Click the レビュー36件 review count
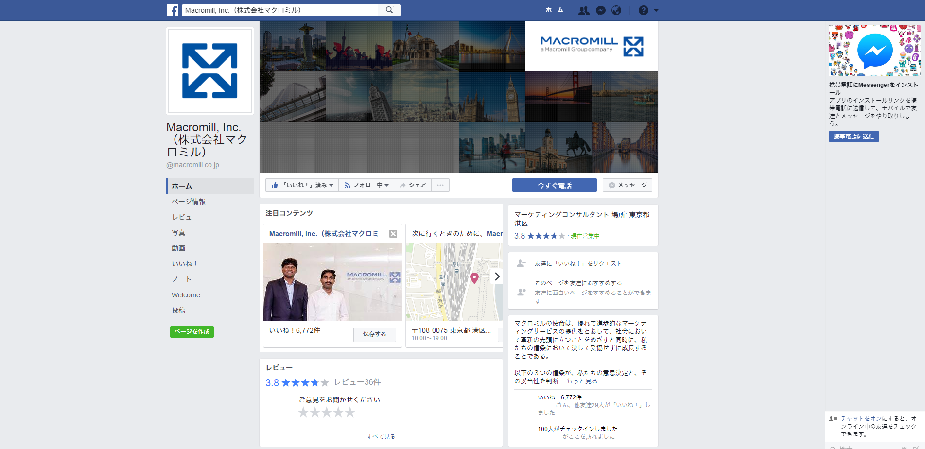 point(357,382)
